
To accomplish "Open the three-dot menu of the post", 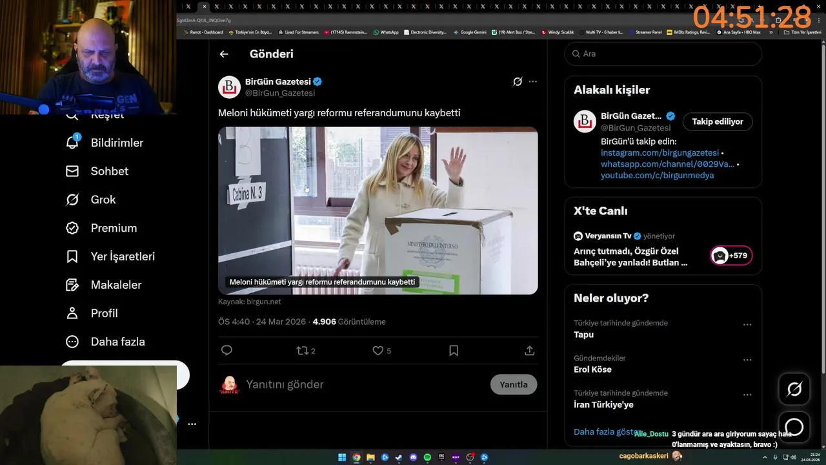I will pyautogui.click(x=532, y=81).
